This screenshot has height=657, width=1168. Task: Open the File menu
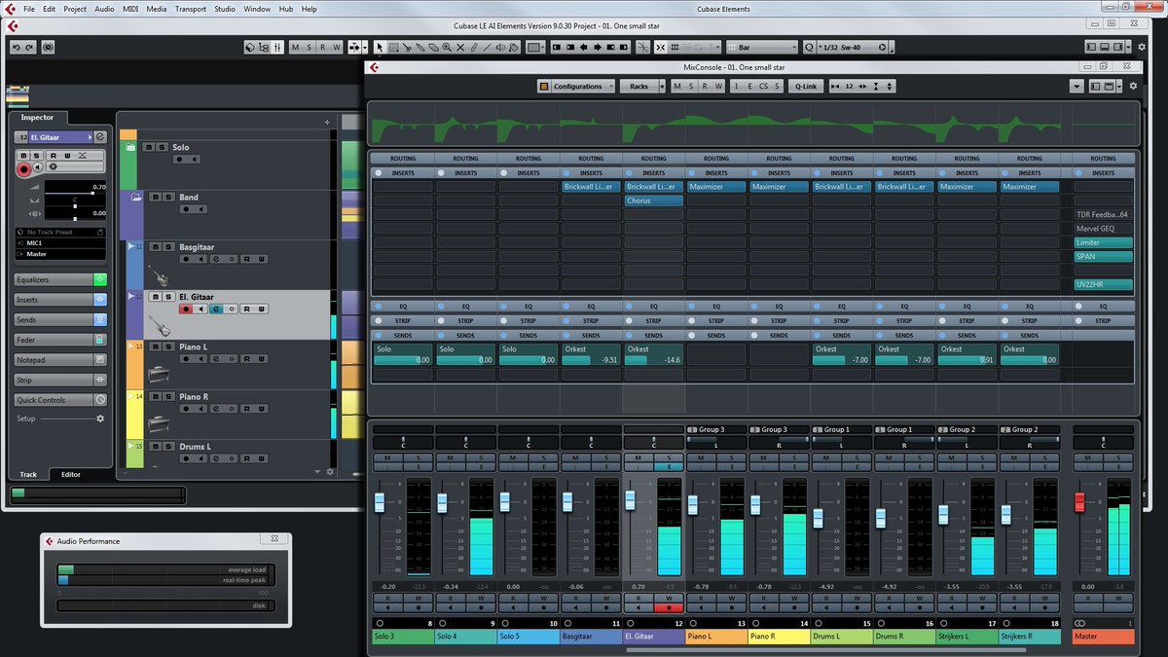coord(29,9)
